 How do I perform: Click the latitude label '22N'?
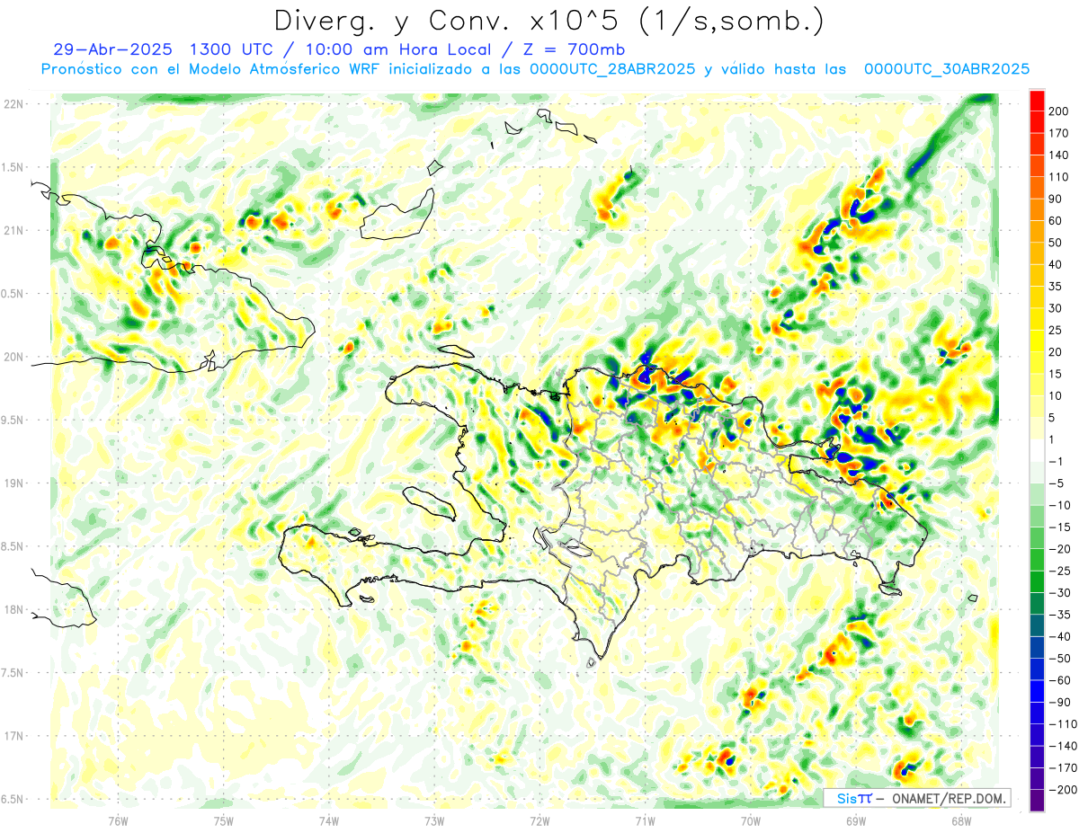[x=14, y=104]
